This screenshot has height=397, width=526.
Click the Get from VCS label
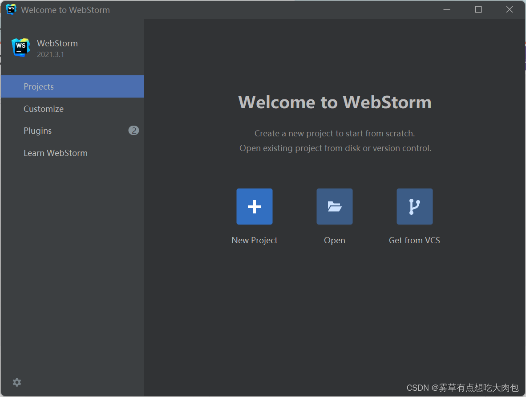coord(414,241)
